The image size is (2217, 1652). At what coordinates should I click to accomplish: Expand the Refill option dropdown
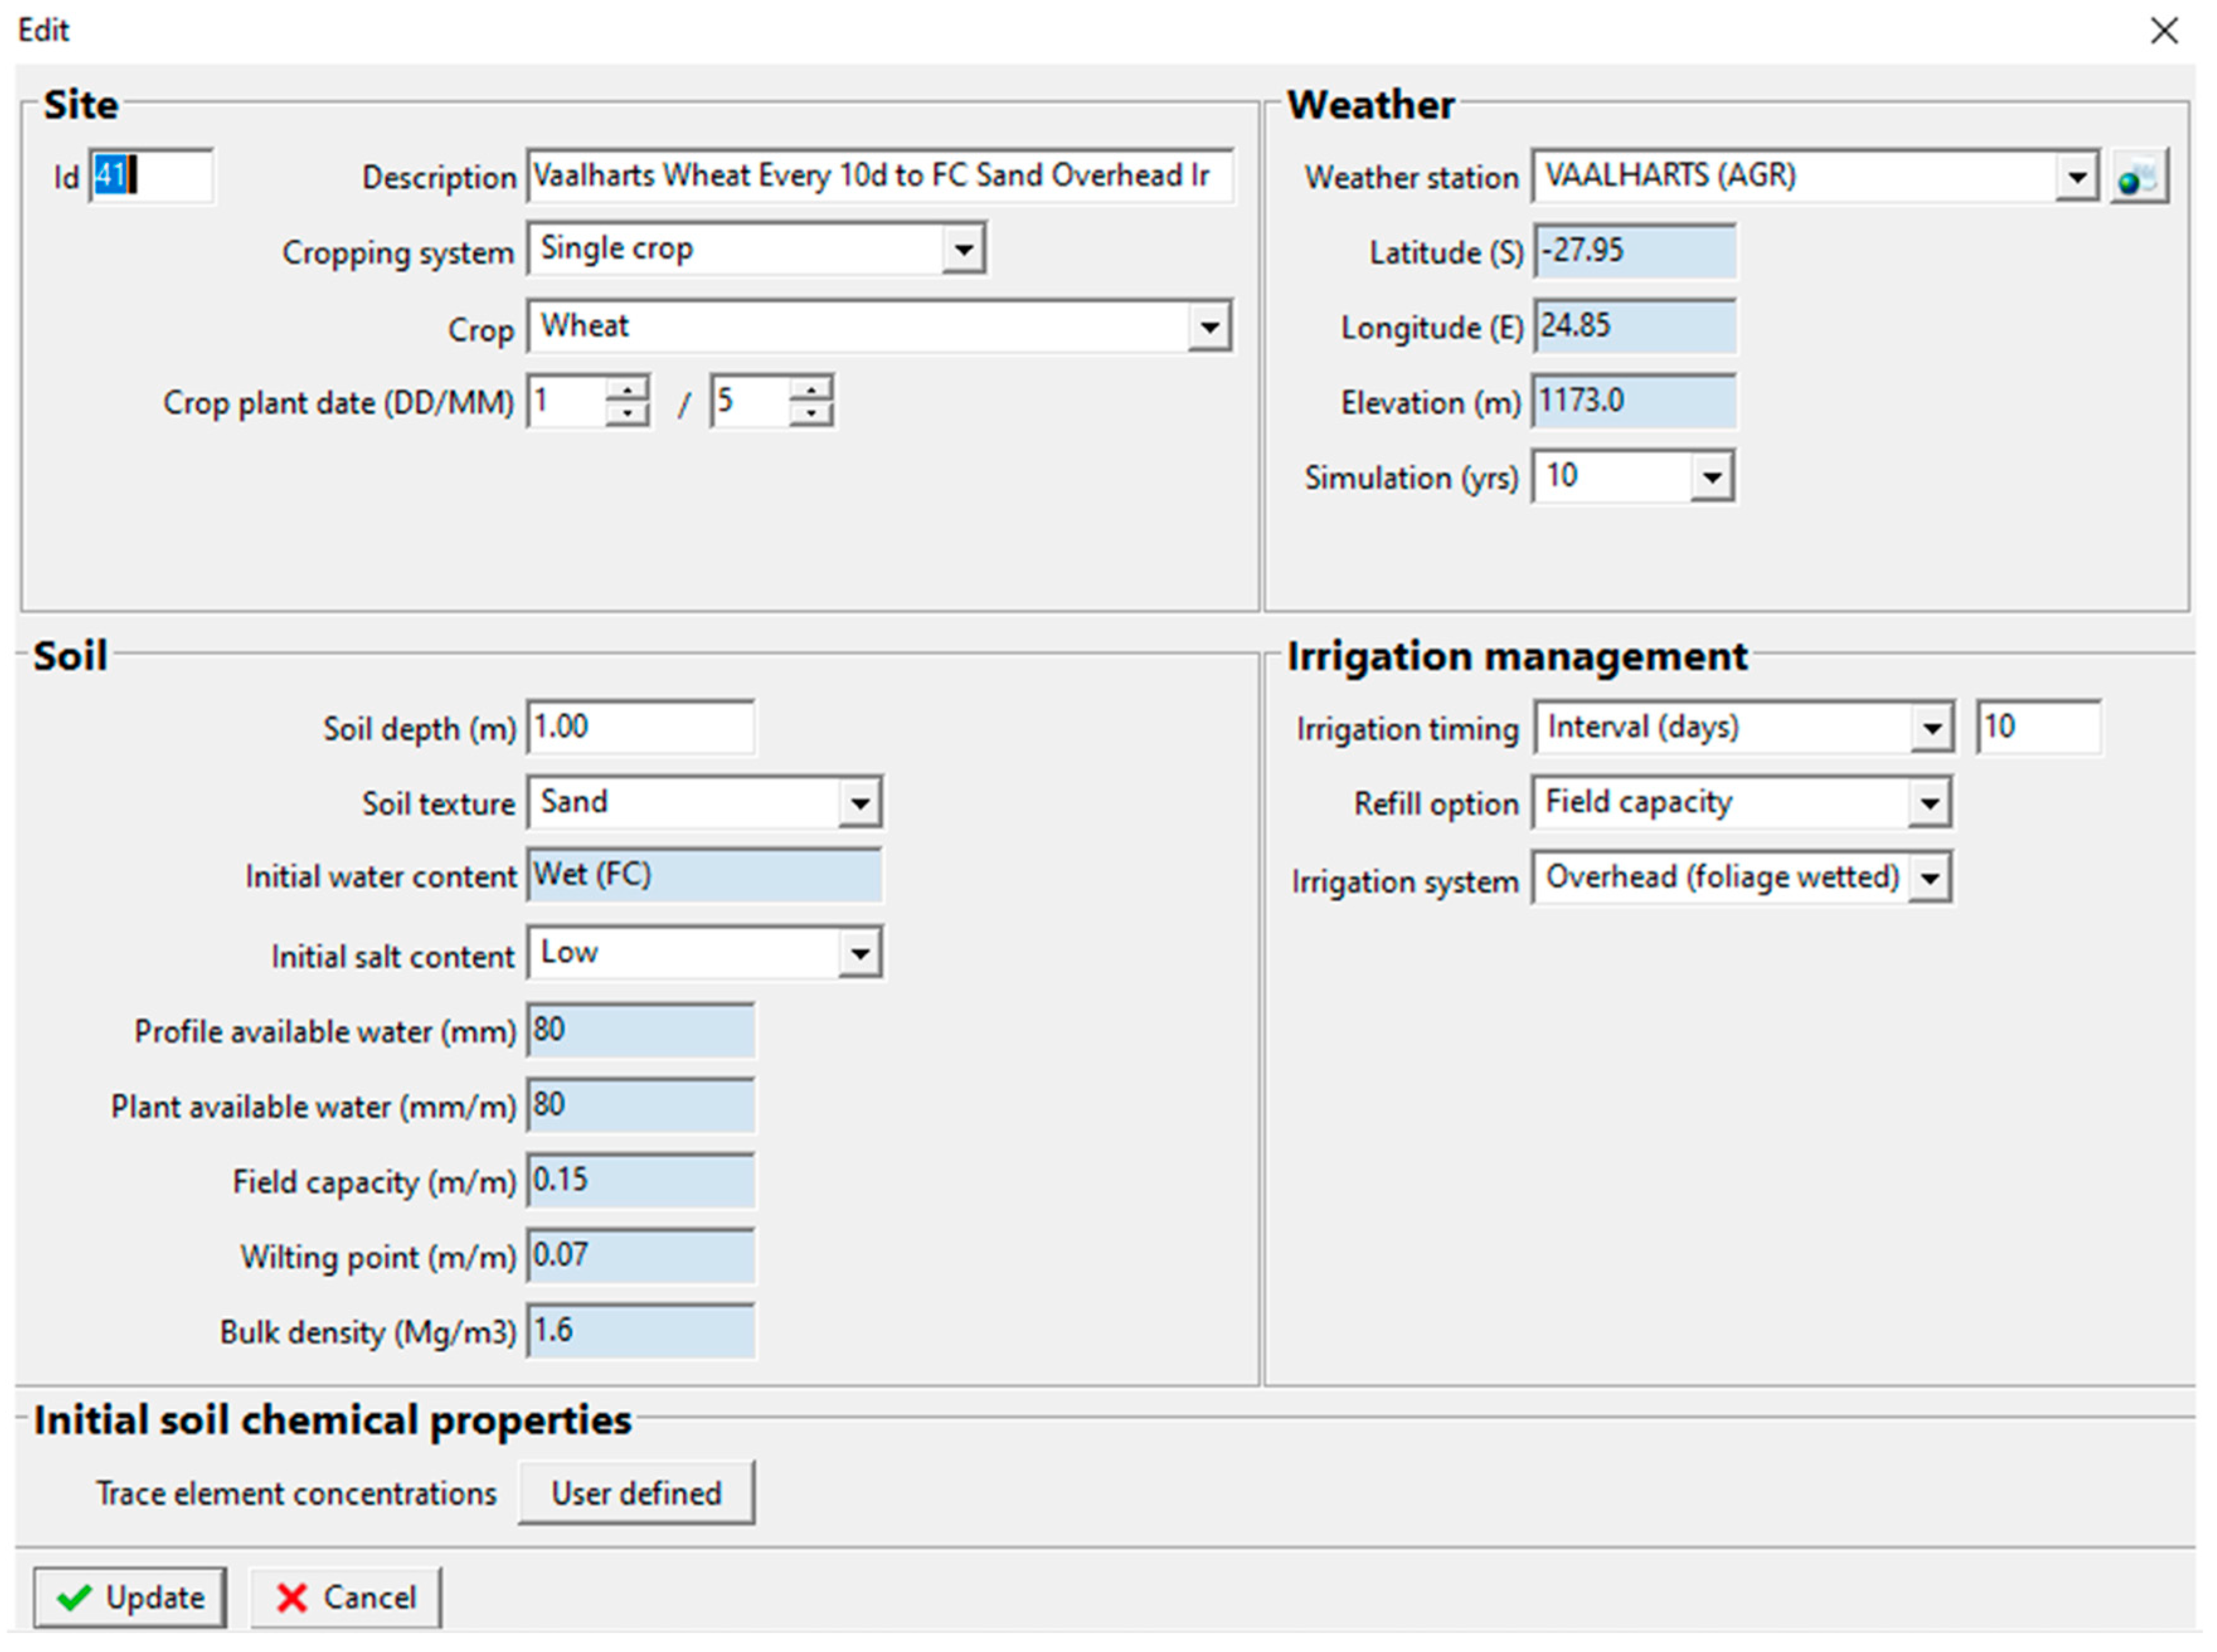tap(1929, 803)
